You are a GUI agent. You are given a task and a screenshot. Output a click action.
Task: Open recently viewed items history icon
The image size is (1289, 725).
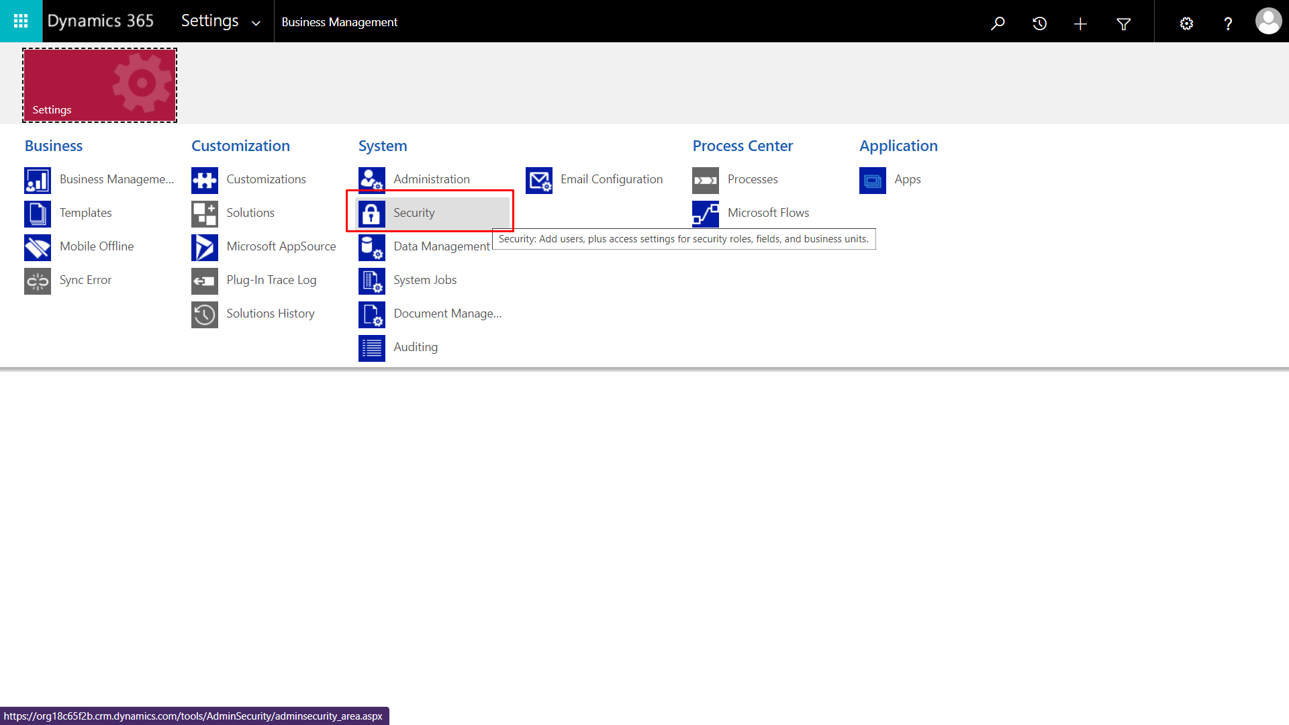tap(1039, 23)
